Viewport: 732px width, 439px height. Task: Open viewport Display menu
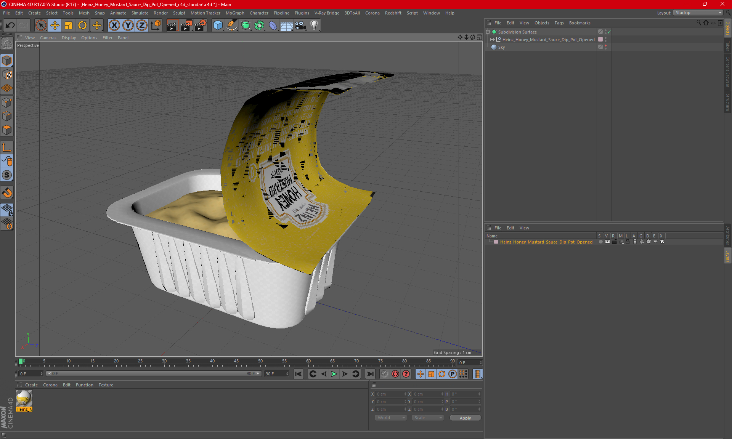(69, 38)
